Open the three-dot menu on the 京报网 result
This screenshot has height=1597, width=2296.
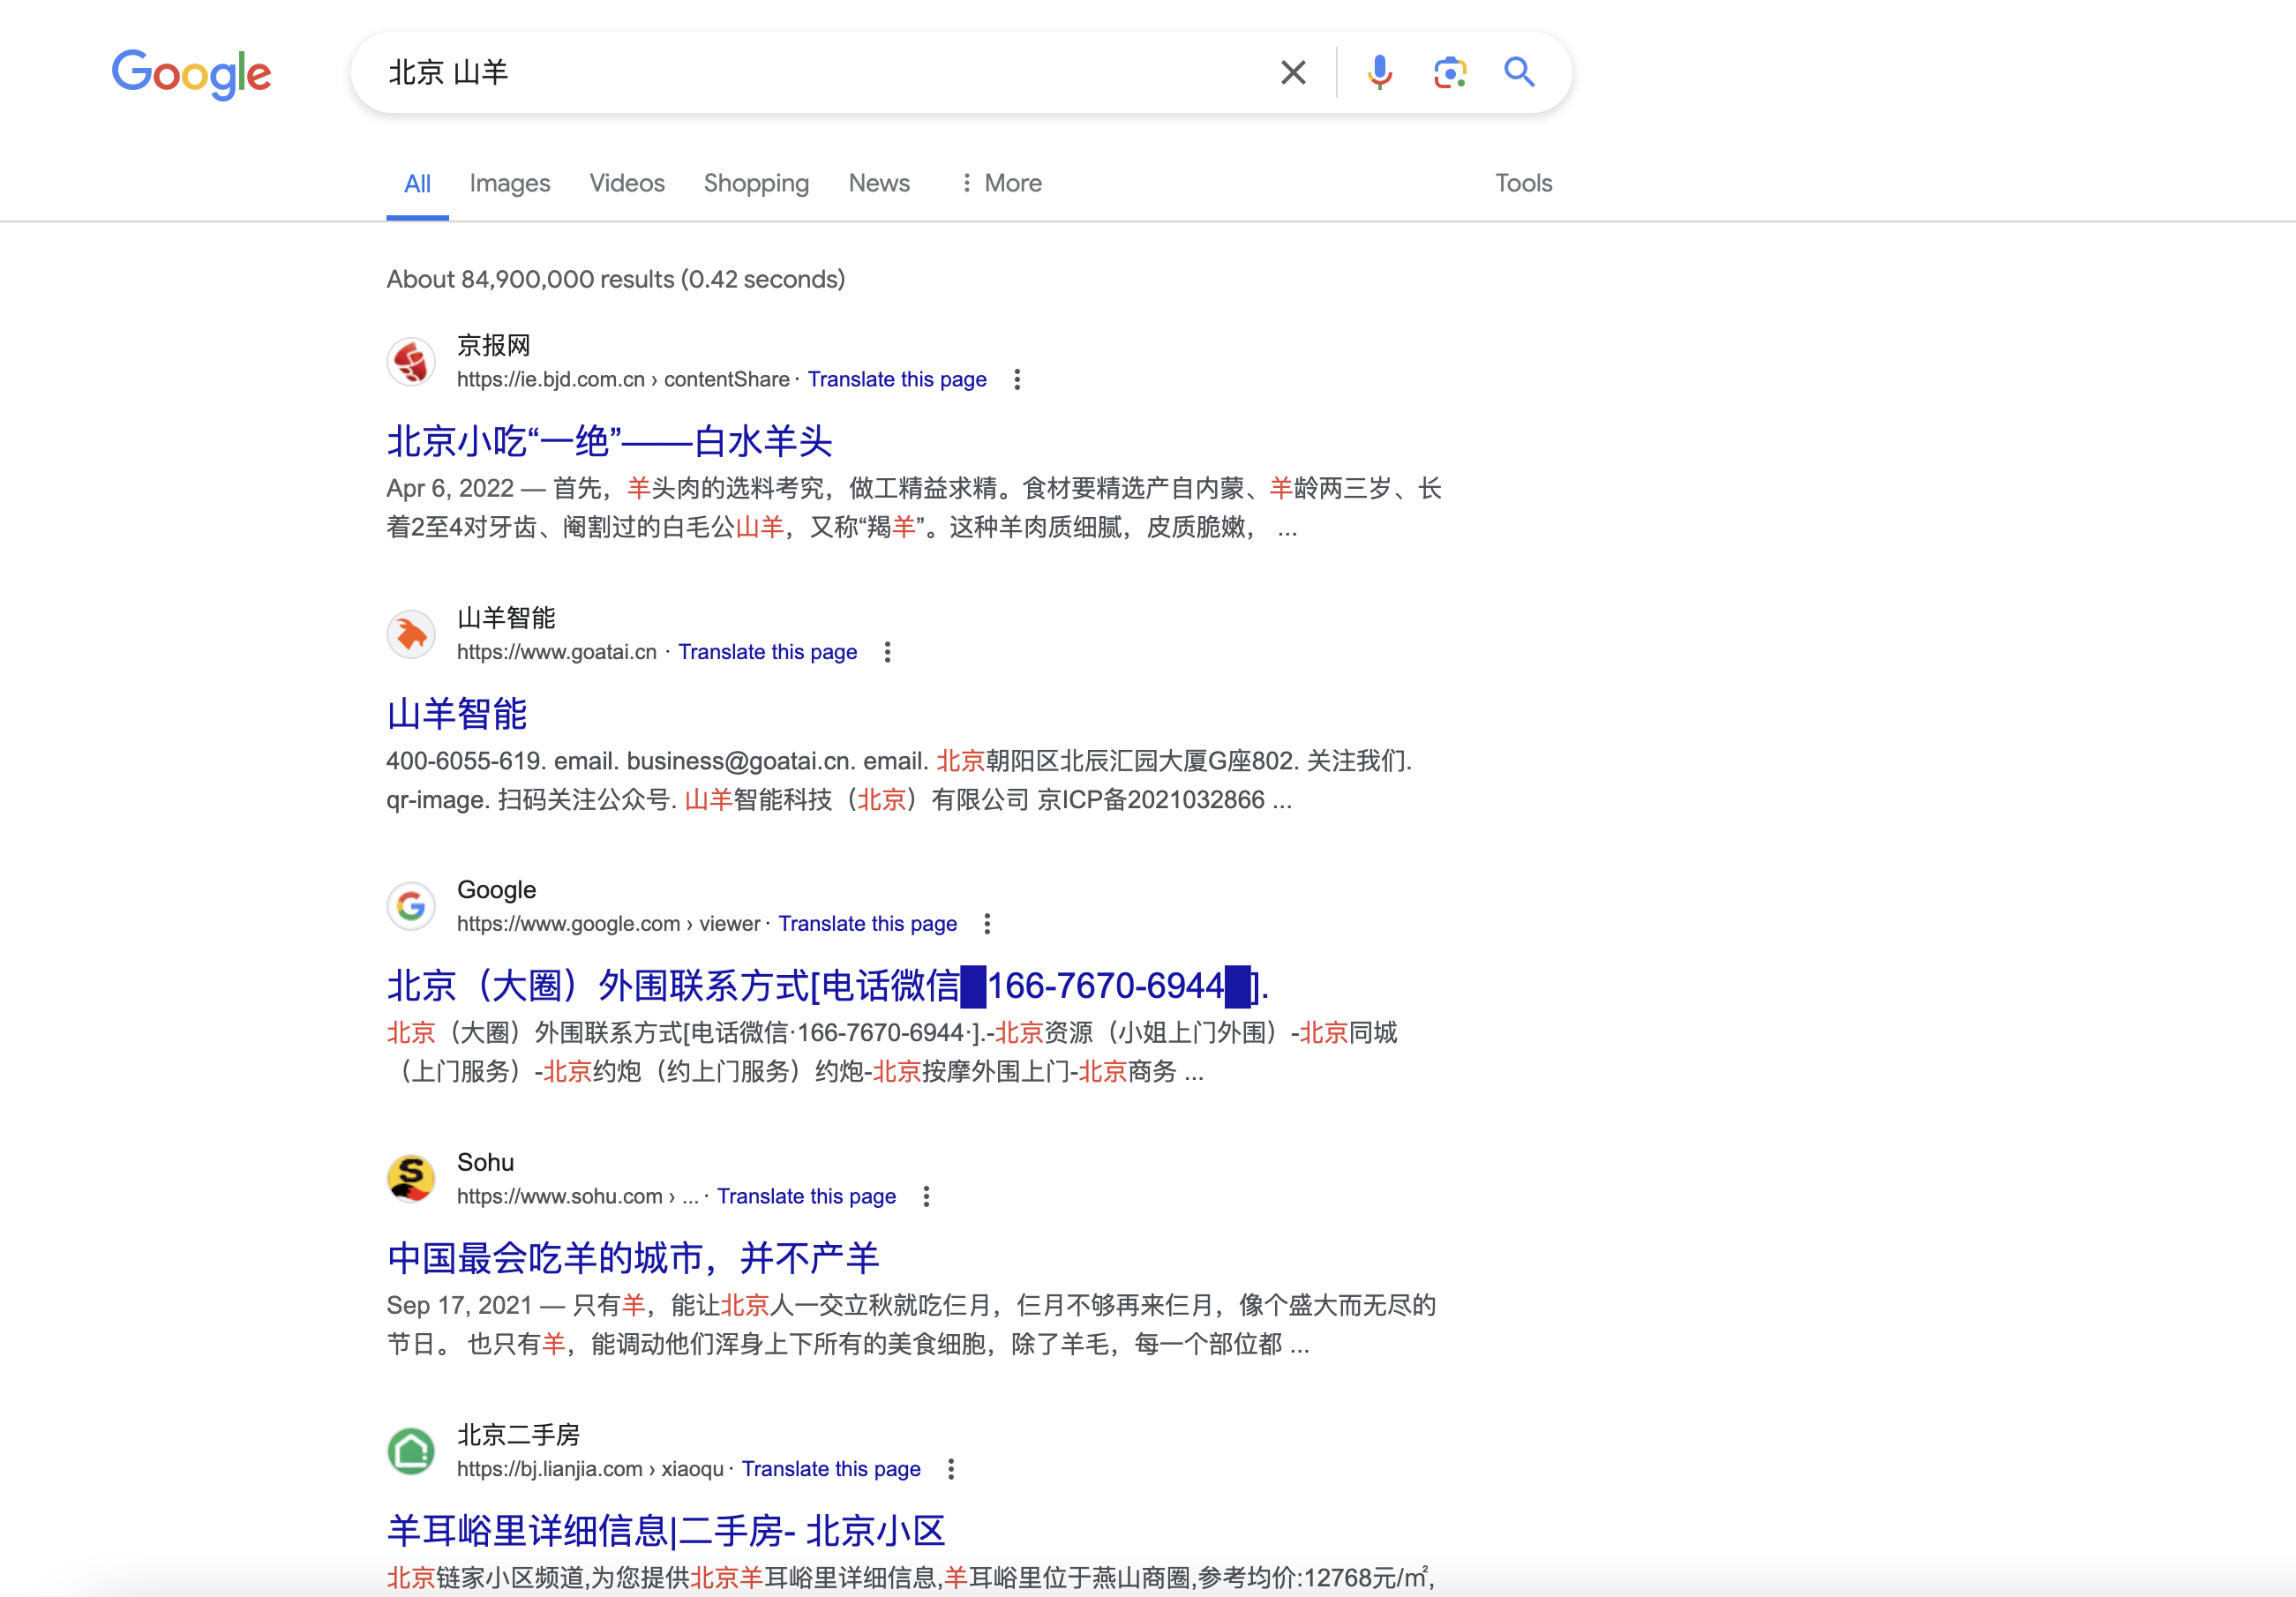pyautogui.click(x=1018, y=379)
